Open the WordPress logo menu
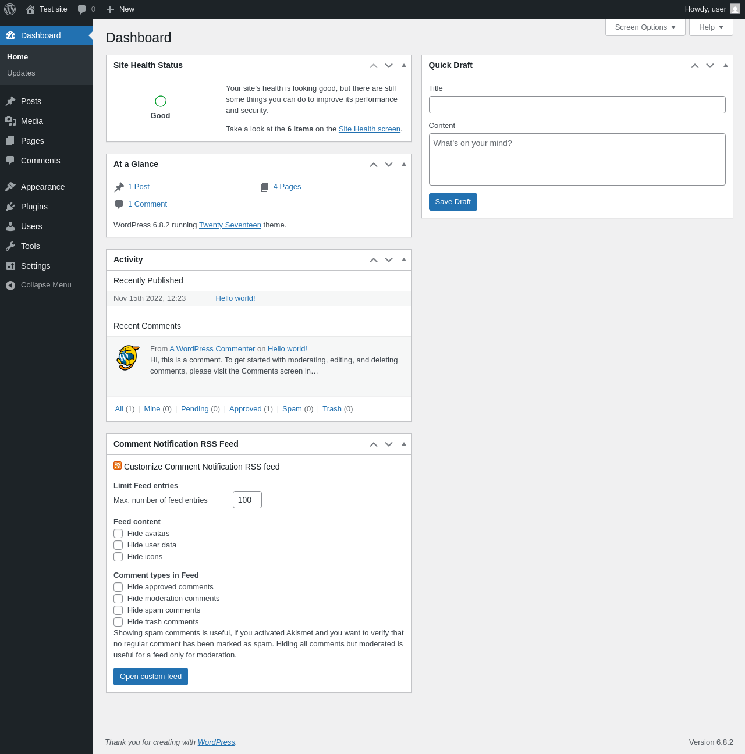This screenshot has height=754, width=745. [x=10, y=9]
